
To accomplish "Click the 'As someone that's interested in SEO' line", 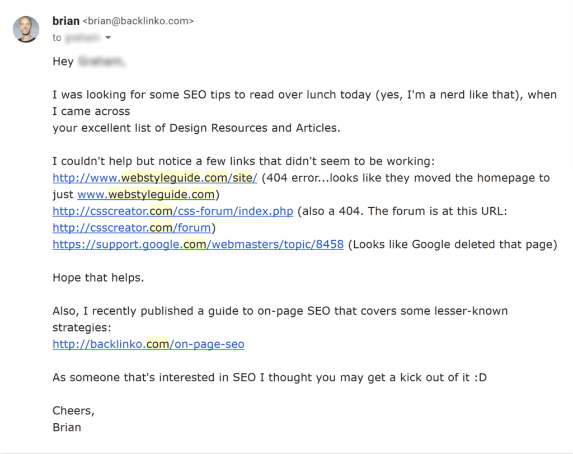I will click(269, 377).
